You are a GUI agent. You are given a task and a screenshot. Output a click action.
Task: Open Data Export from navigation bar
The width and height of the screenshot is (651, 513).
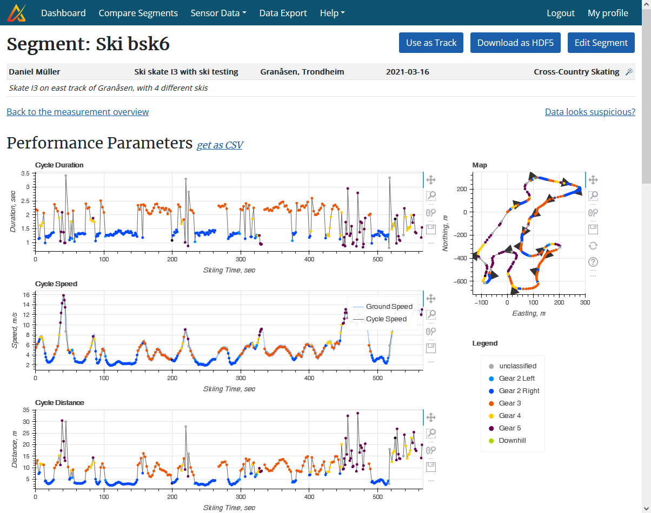pyautogui.click(x=283, y=13)
